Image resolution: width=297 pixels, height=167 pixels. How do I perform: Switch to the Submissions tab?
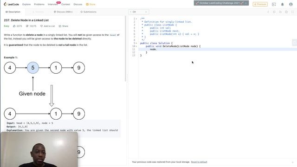click(88, 12)
